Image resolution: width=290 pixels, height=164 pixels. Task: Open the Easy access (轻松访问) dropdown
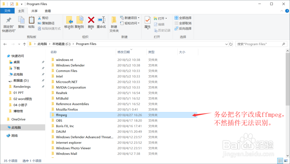[x=130, y=23]
